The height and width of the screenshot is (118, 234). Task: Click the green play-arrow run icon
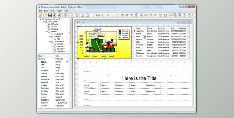click(59, 15)
